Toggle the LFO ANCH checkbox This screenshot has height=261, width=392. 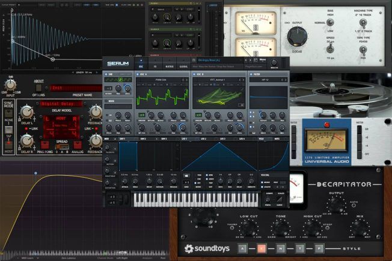(207, 179)
